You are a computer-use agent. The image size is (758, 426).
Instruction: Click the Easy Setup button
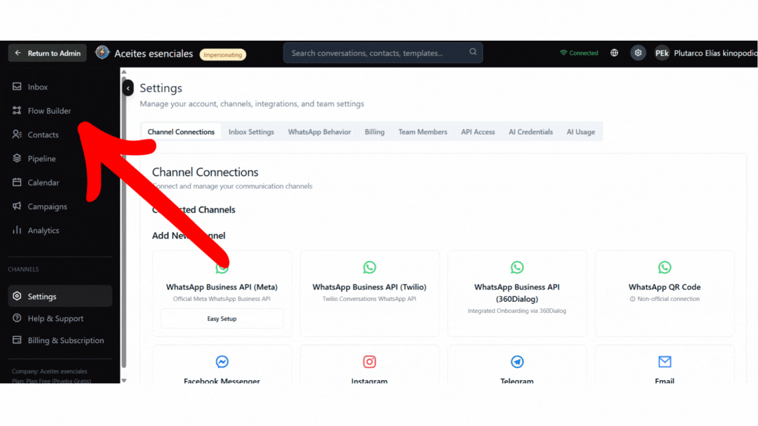coord(222,319)
